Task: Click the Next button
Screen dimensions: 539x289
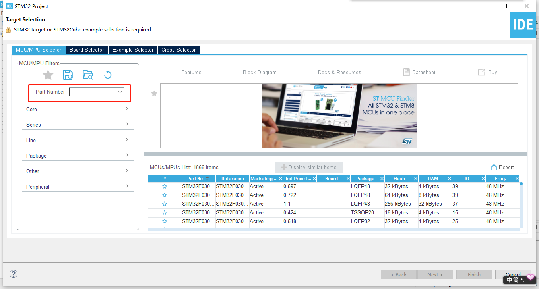Action: 435,274
